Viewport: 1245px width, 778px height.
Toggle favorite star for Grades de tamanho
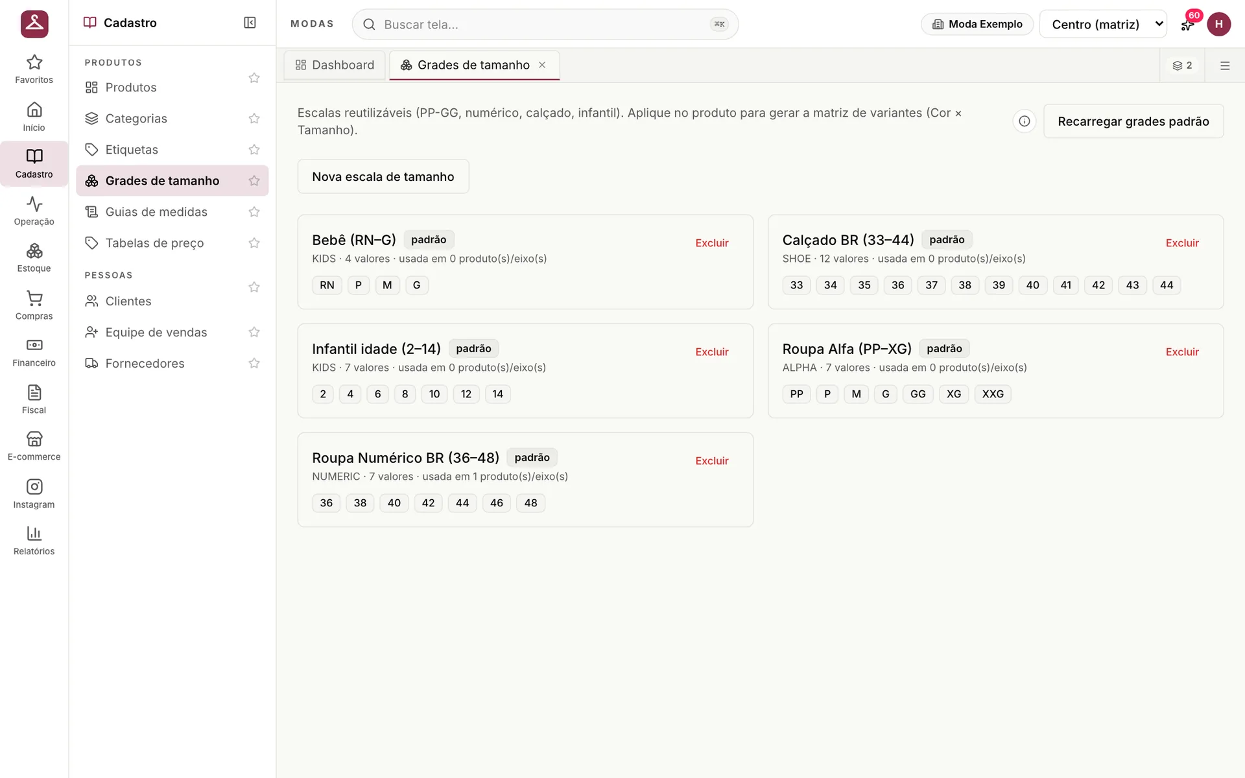coord(254,181)
